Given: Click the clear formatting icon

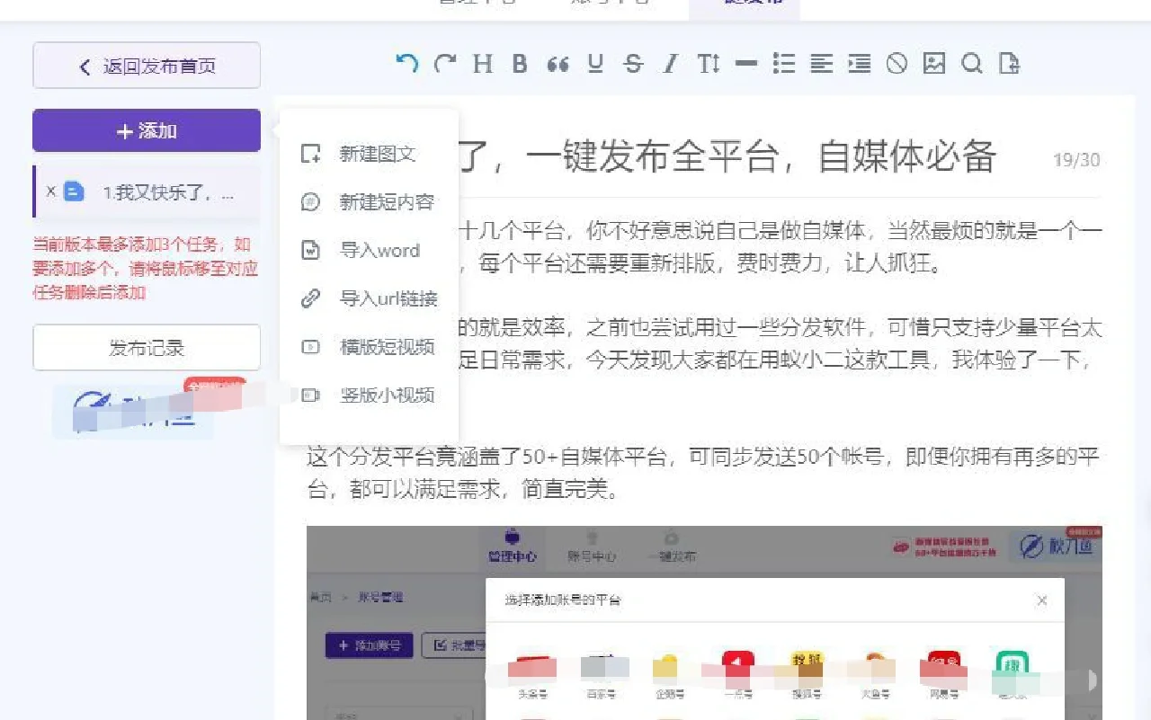Looking at the screenshot, I should tap(897, 64).
